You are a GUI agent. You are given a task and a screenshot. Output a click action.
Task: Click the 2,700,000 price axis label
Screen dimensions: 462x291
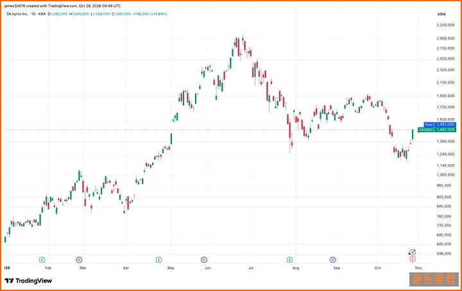pyautogui.click(x=445, y=48)
